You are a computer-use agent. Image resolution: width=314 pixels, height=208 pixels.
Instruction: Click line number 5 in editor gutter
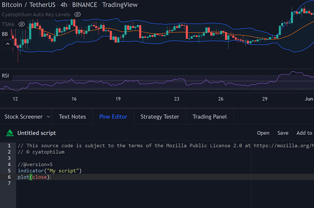coord(9,171)
